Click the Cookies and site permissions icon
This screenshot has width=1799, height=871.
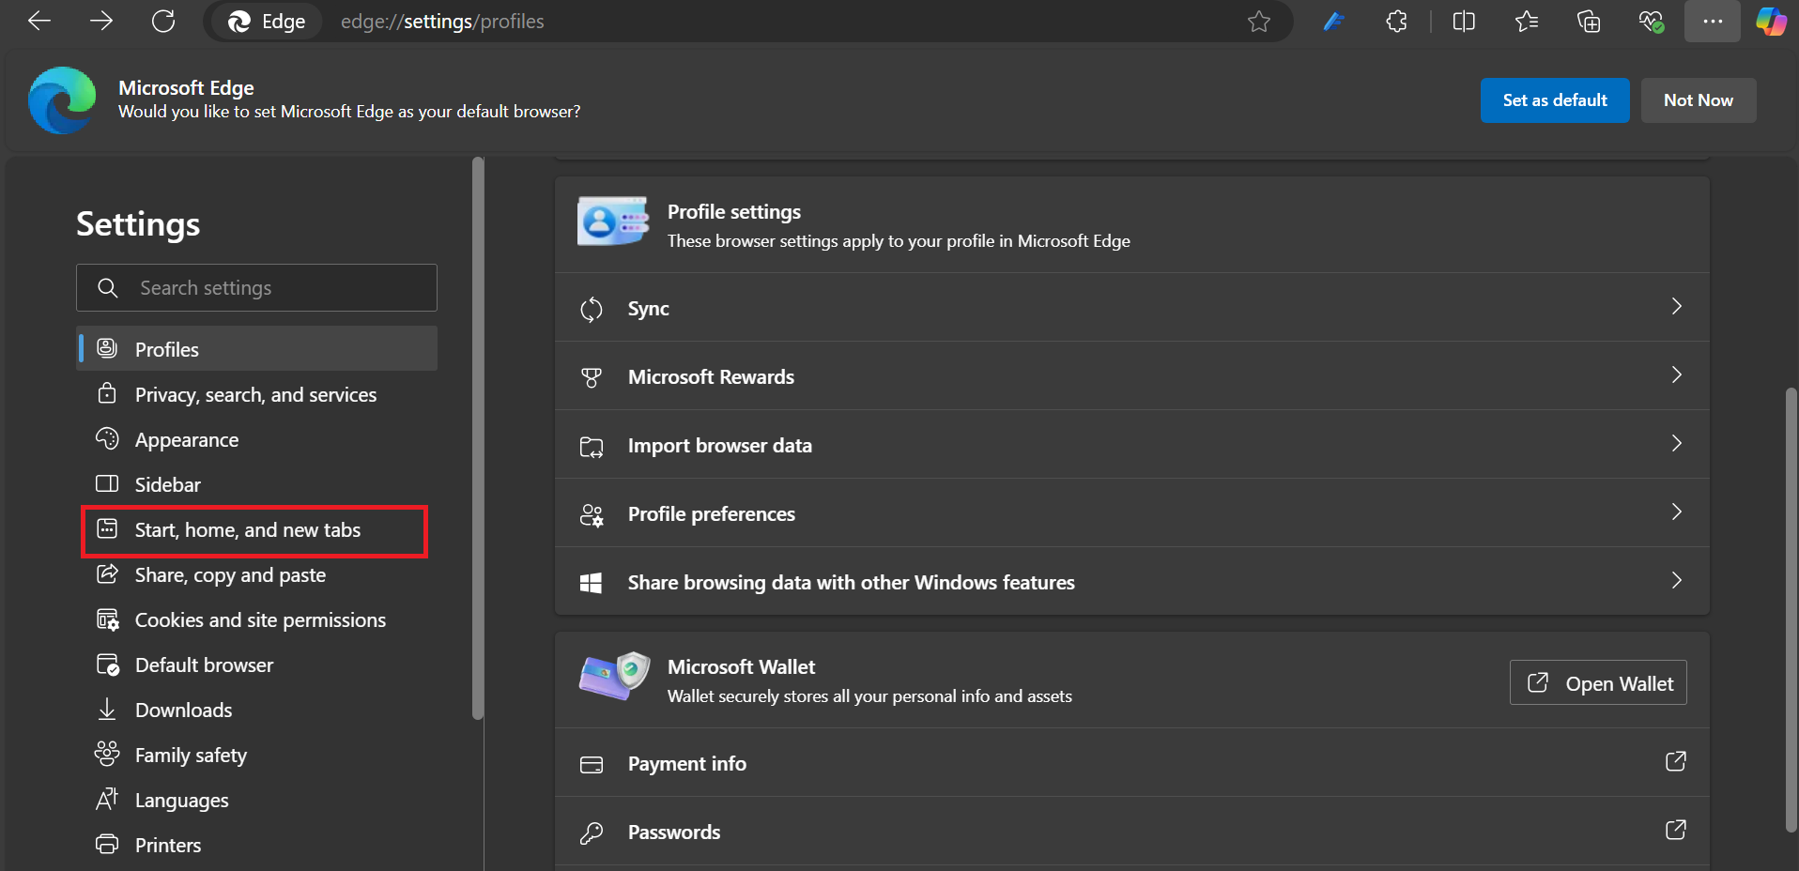click(x=107, y=619)
